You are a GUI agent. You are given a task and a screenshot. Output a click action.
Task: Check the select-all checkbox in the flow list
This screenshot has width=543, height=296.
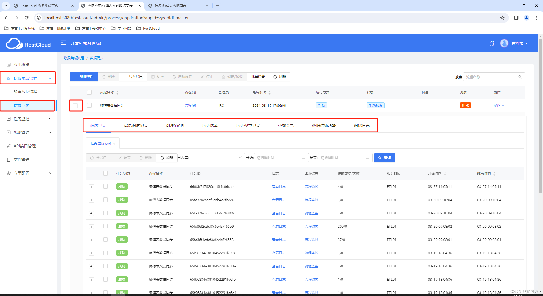[x=89, y=92]
